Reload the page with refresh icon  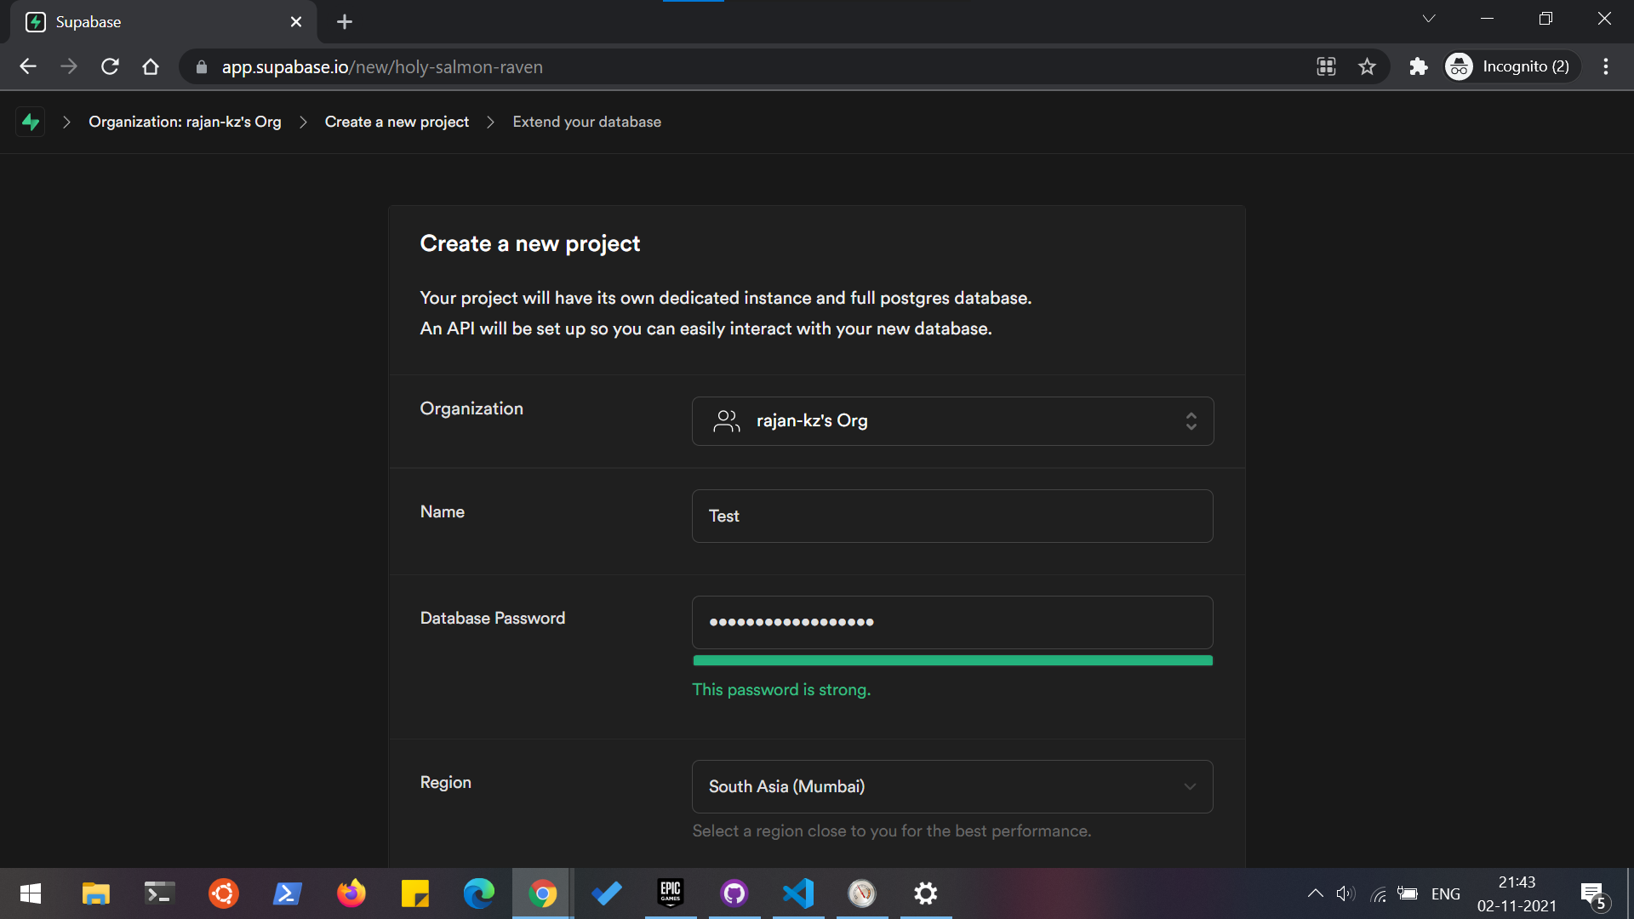(x=110, y=66)
